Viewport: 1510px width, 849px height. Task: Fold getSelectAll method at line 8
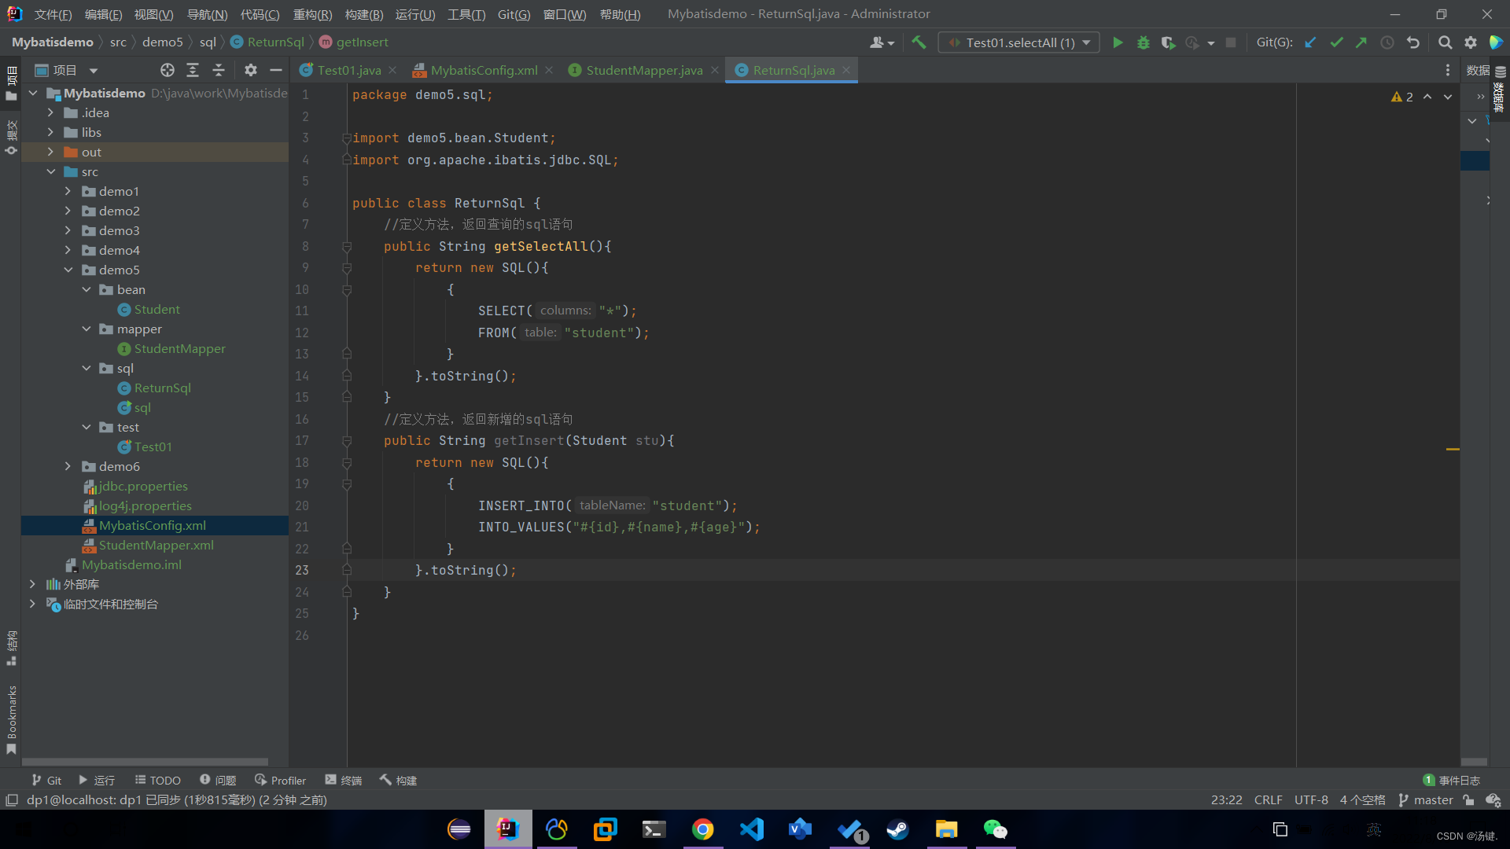(x=347, y=247)
